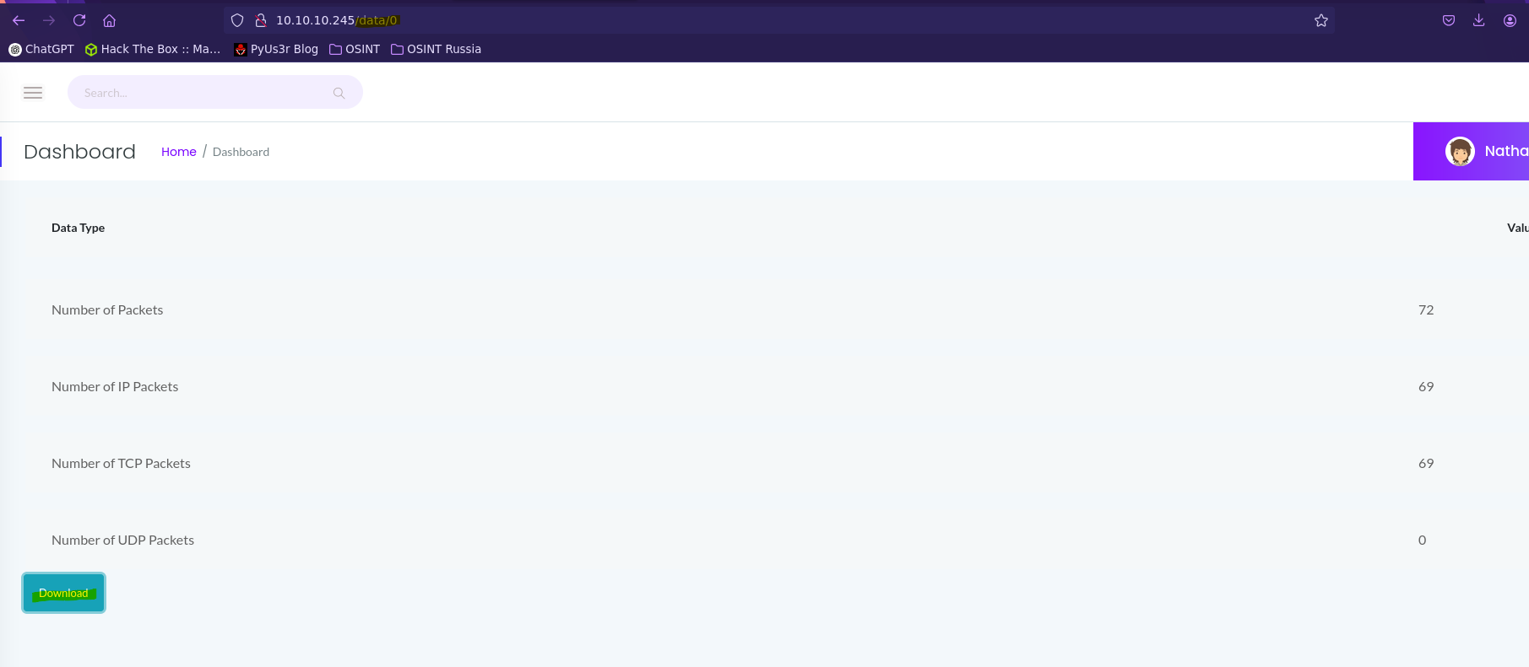Go back with the browser back arrow

[x=19, y=20]
